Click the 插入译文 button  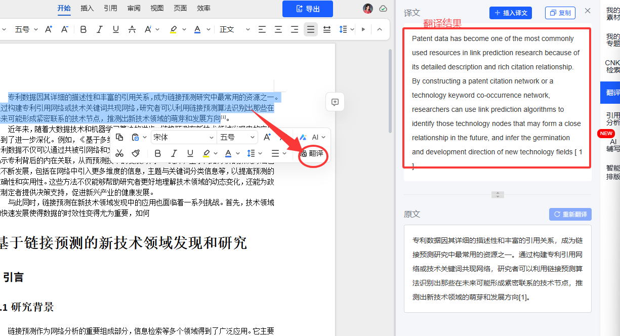point(511,13)
